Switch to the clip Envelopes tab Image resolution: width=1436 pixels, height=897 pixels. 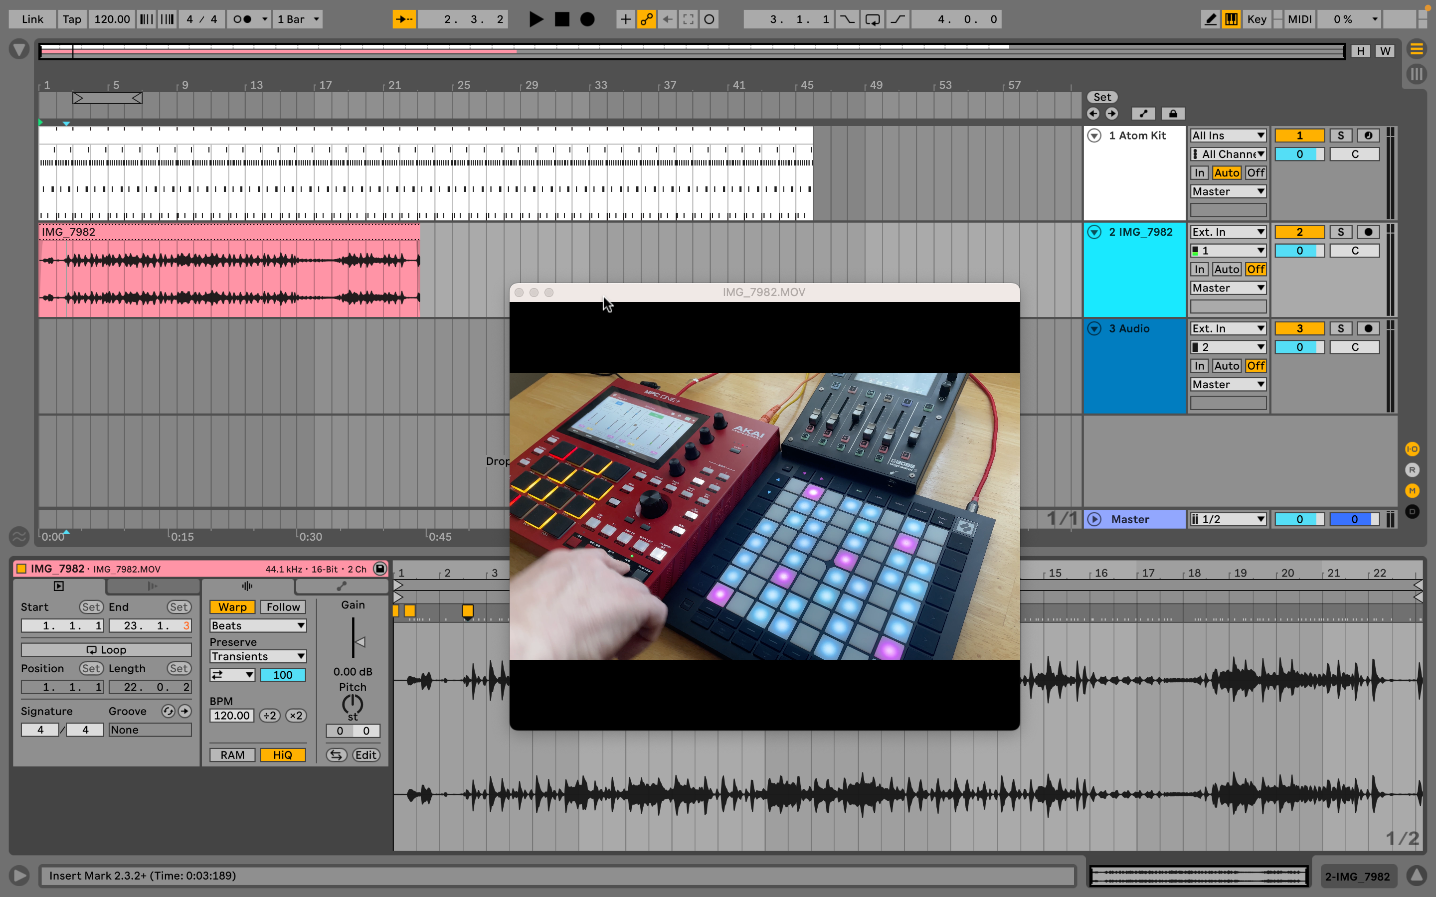click(341, 586)
